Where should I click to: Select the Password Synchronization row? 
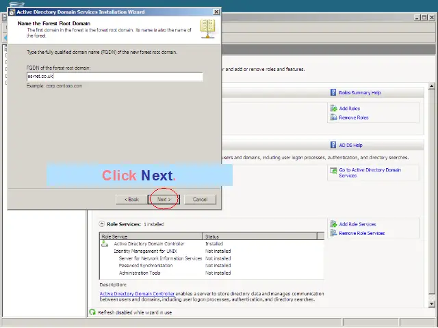[211, 266]
